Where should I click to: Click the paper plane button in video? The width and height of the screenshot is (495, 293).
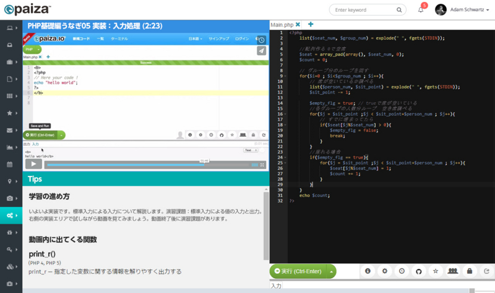pyautogui.click(x=261, y=51)
